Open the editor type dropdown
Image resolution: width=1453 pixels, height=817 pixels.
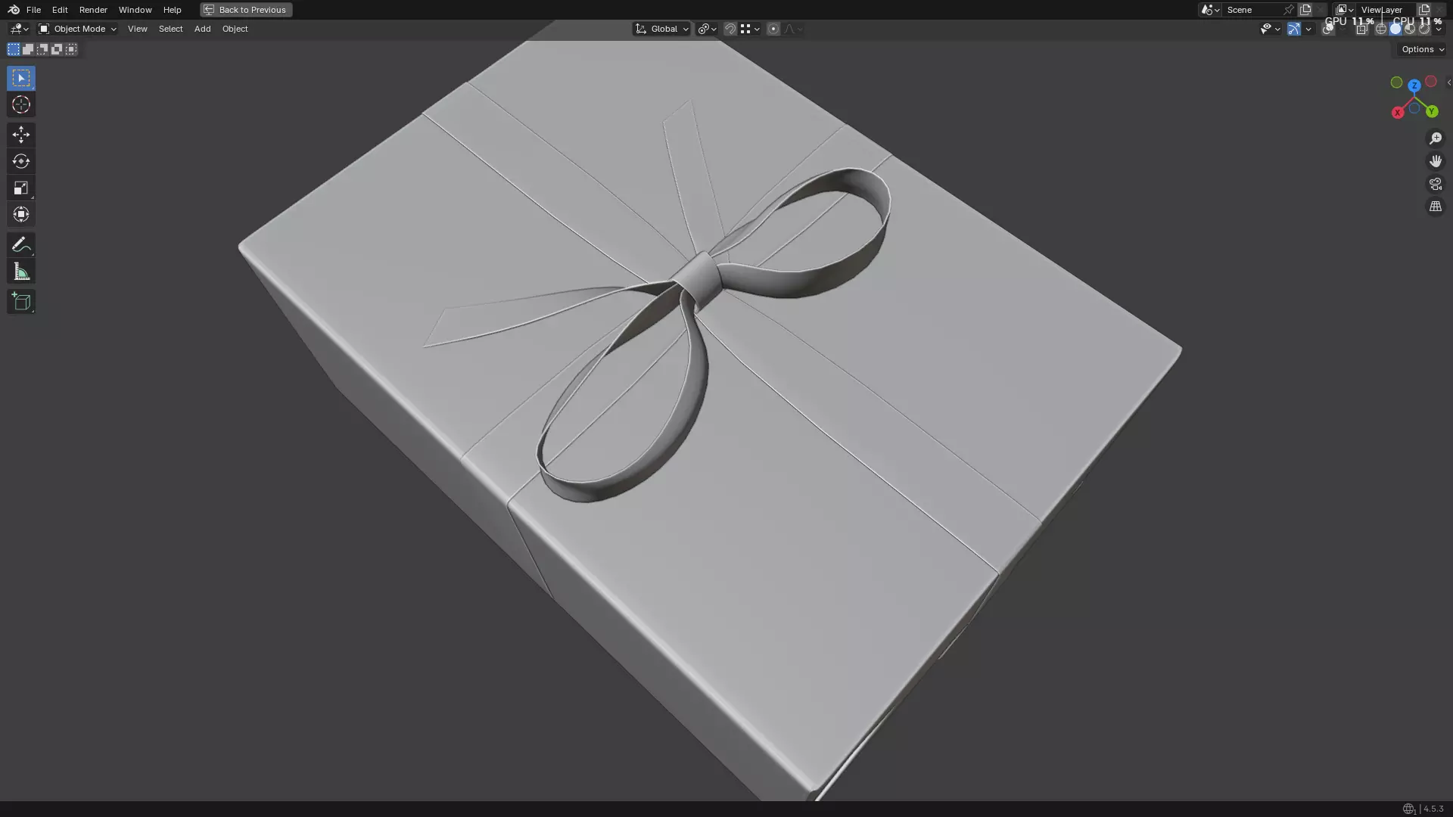pyautogui.click(x=19, y=29)
